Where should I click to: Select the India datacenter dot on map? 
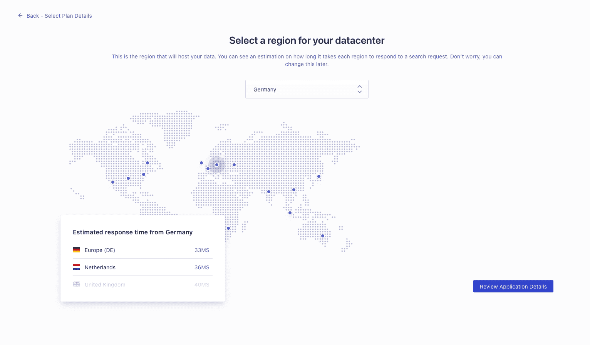click(269, 192)
